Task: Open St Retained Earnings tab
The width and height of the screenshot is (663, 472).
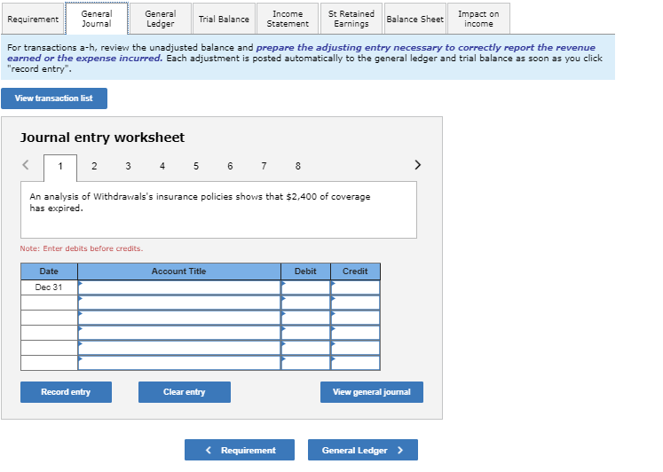Action: point(351,19)
